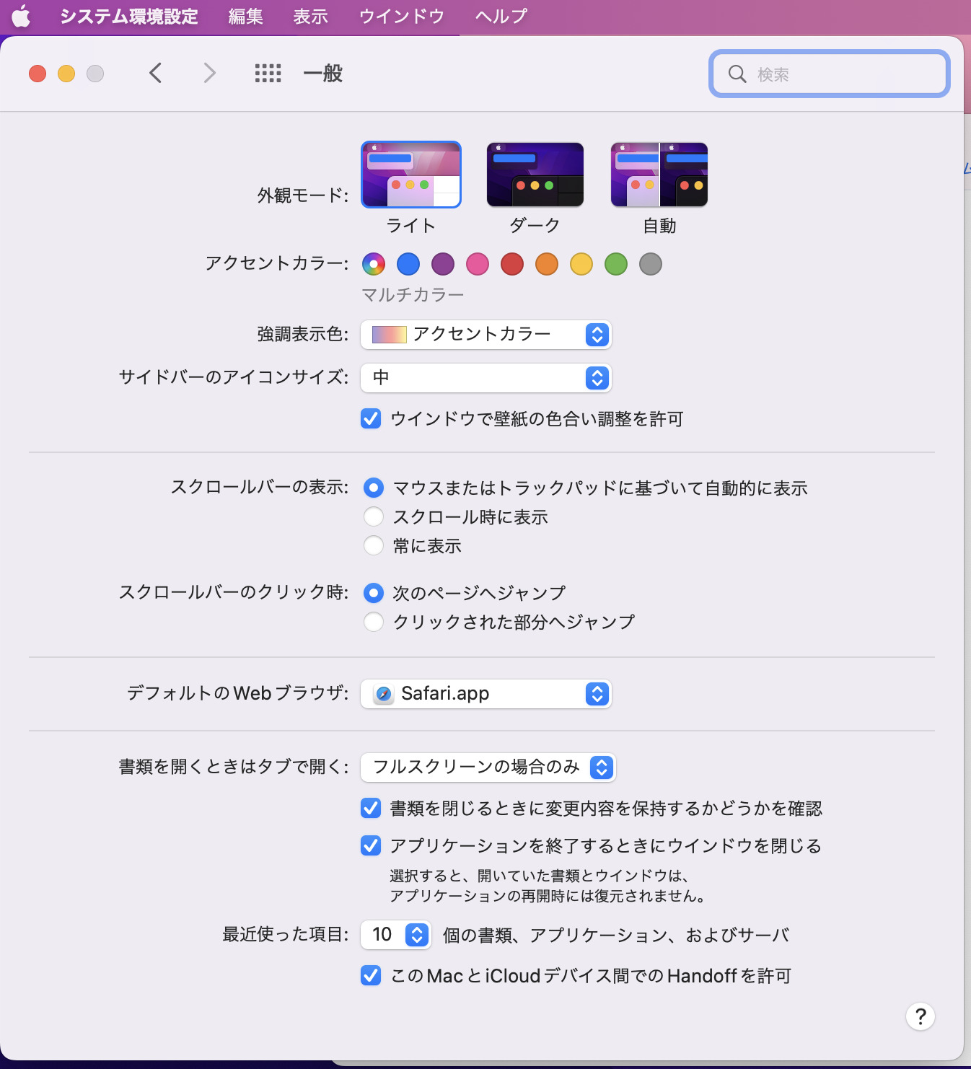Open the サイドバーのアイコンサイズ dropdown

coord(486,378)
